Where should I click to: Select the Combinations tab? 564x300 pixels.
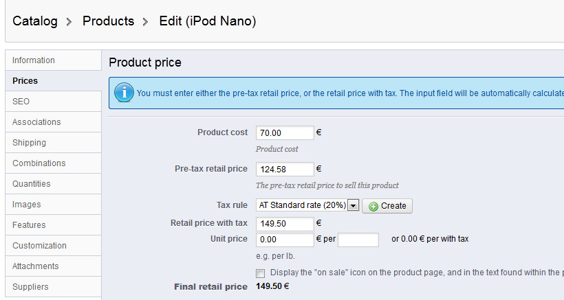click(x=39, y=163)
